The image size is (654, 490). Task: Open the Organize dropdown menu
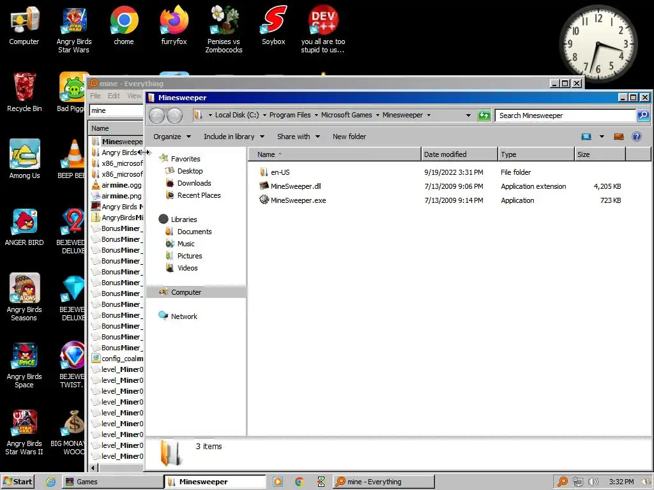[x=172, y=137]
